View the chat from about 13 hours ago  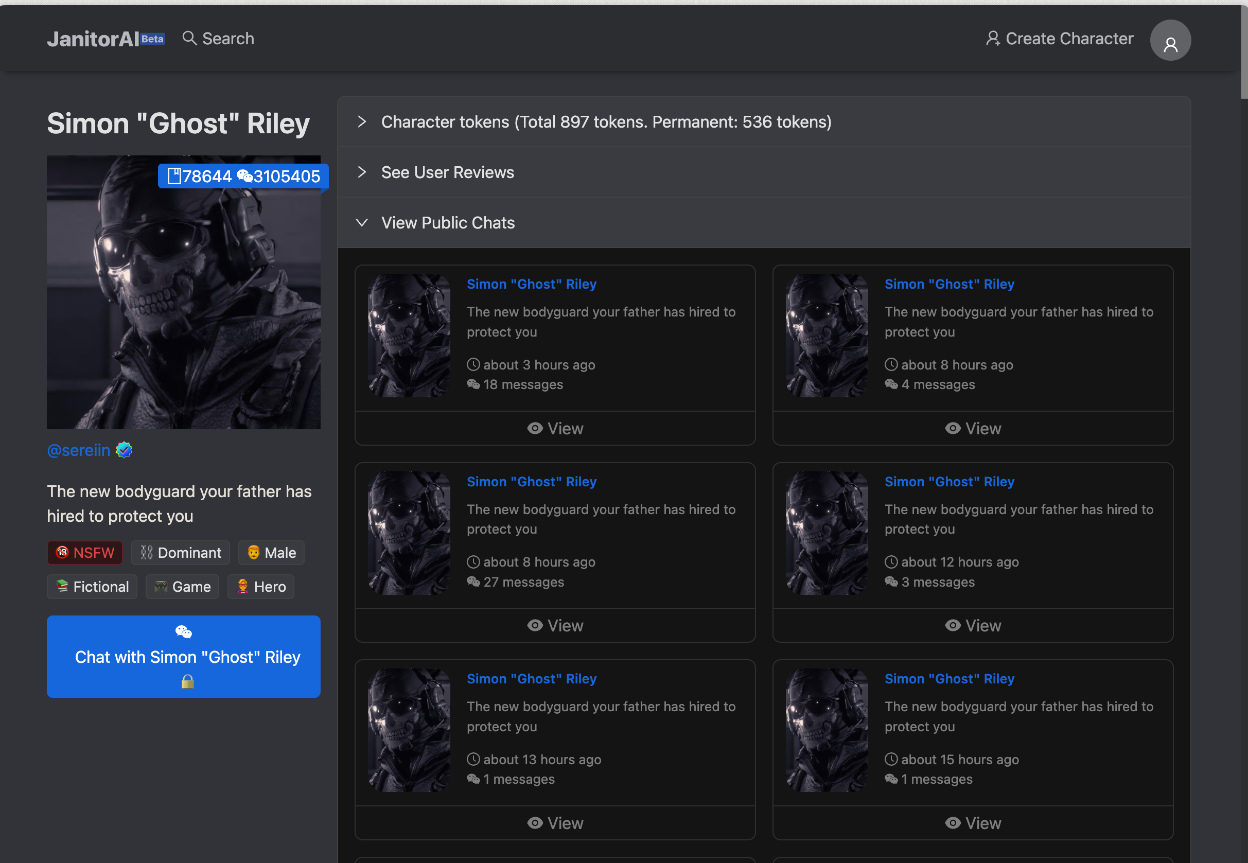point(555,823)
